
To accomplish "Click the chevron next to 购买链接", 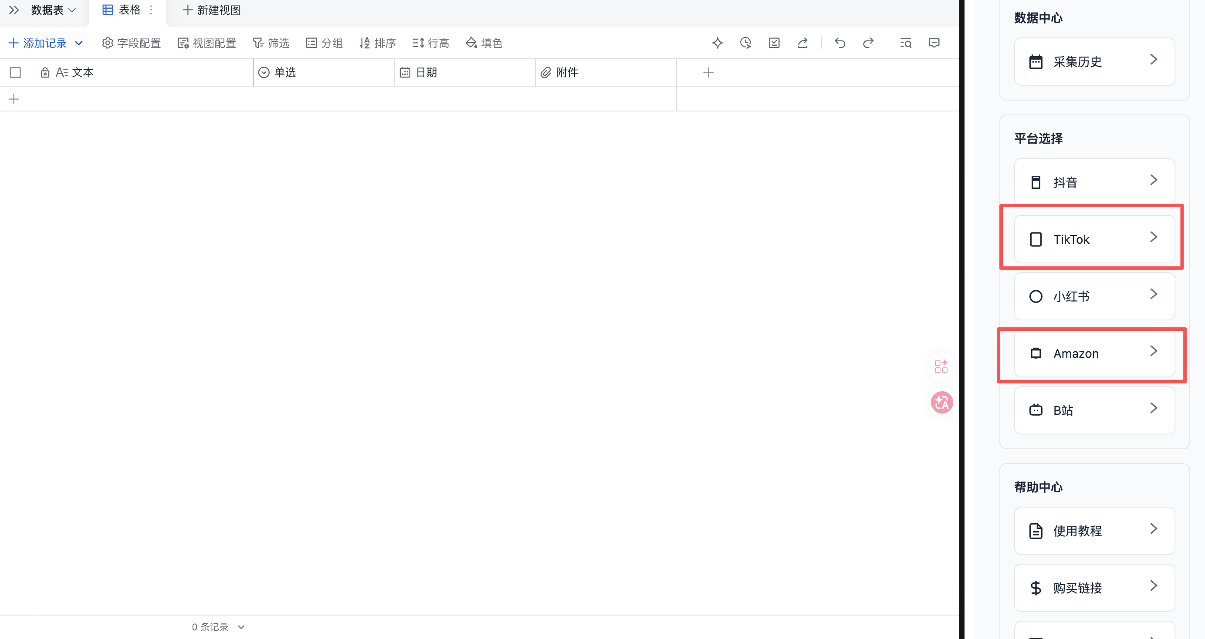I will [x=1154, y=586].
